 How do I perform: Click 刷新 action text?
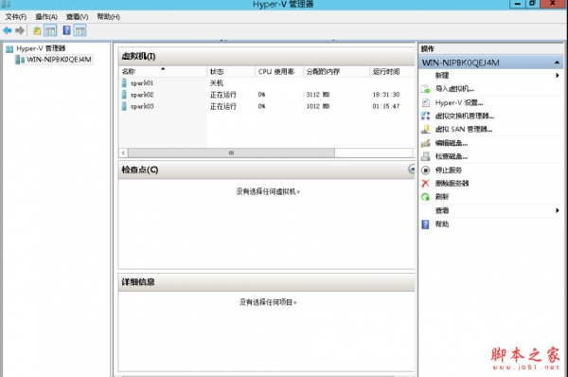click(442, 197)
